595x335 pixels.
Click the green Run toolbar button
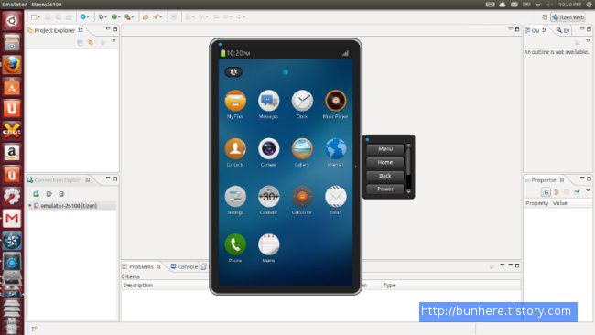coord(114,16)
